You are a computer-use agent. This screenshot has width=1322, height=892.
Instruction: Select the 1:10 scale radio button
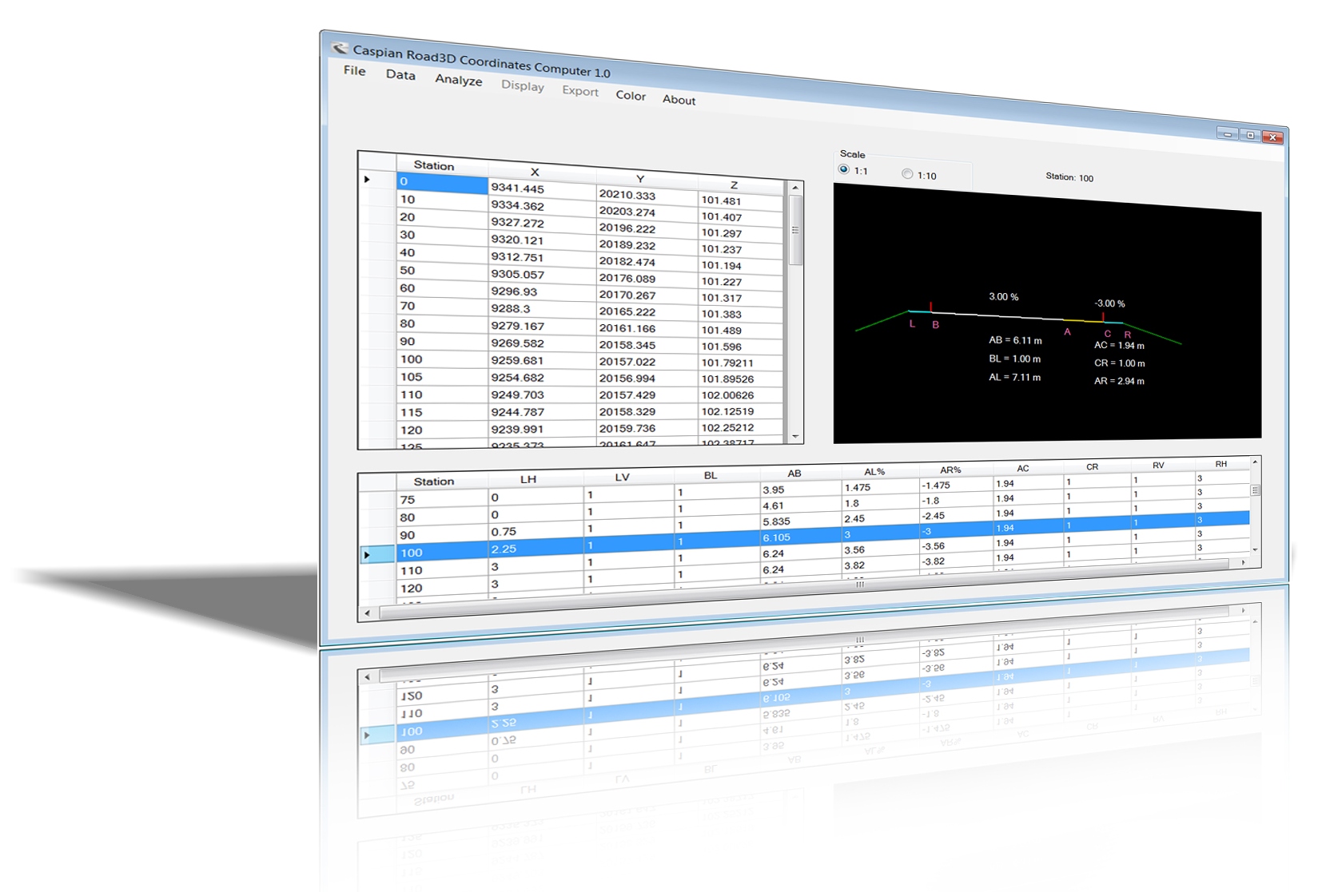pyautogui.click(x=907, y=173)
